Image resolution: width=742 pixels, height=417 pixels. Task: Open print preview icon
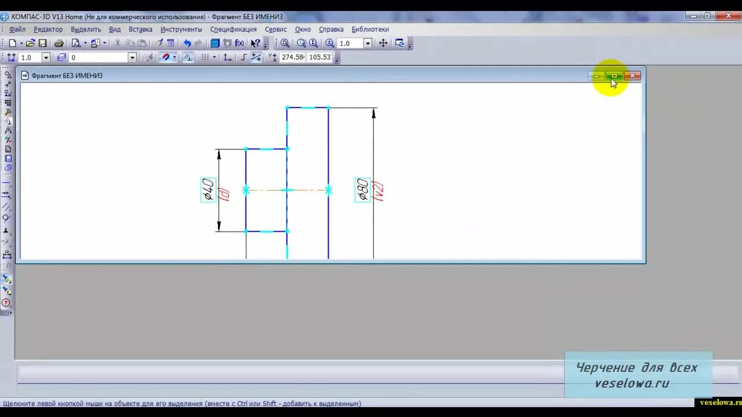[x=76, y=43]
